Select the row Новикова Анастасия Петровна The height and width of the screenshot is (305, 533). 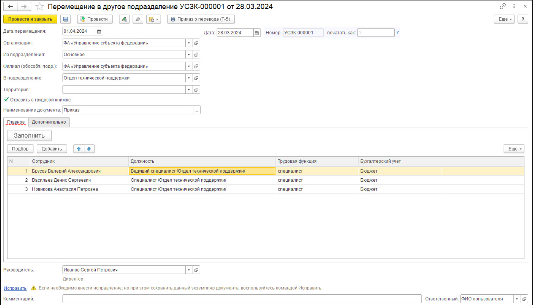coord(266,189)
